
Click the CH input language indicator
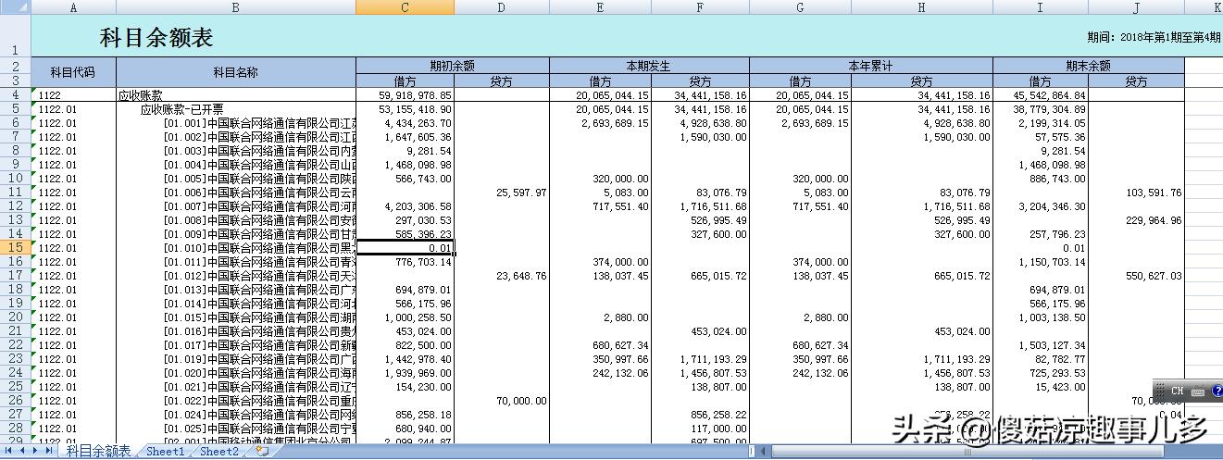(1177, 392)
